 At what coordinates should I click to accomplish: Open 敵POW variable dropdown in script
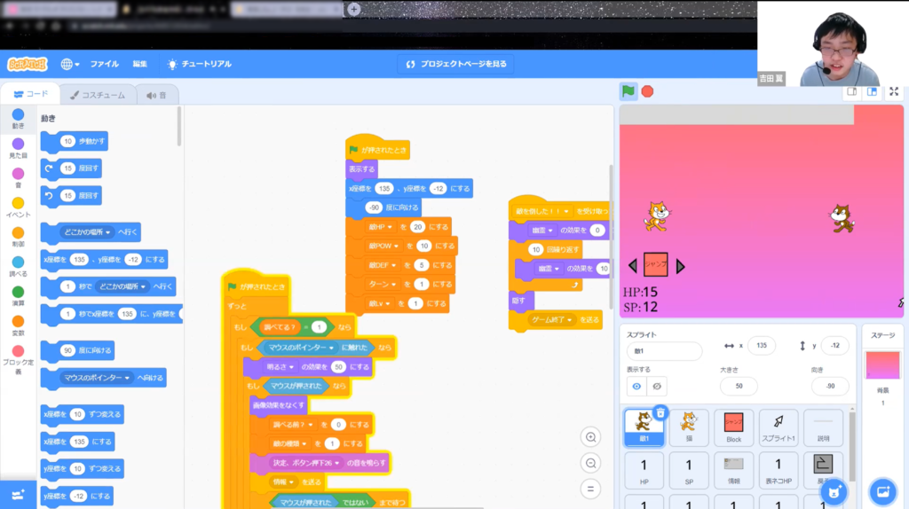point(383,247)
